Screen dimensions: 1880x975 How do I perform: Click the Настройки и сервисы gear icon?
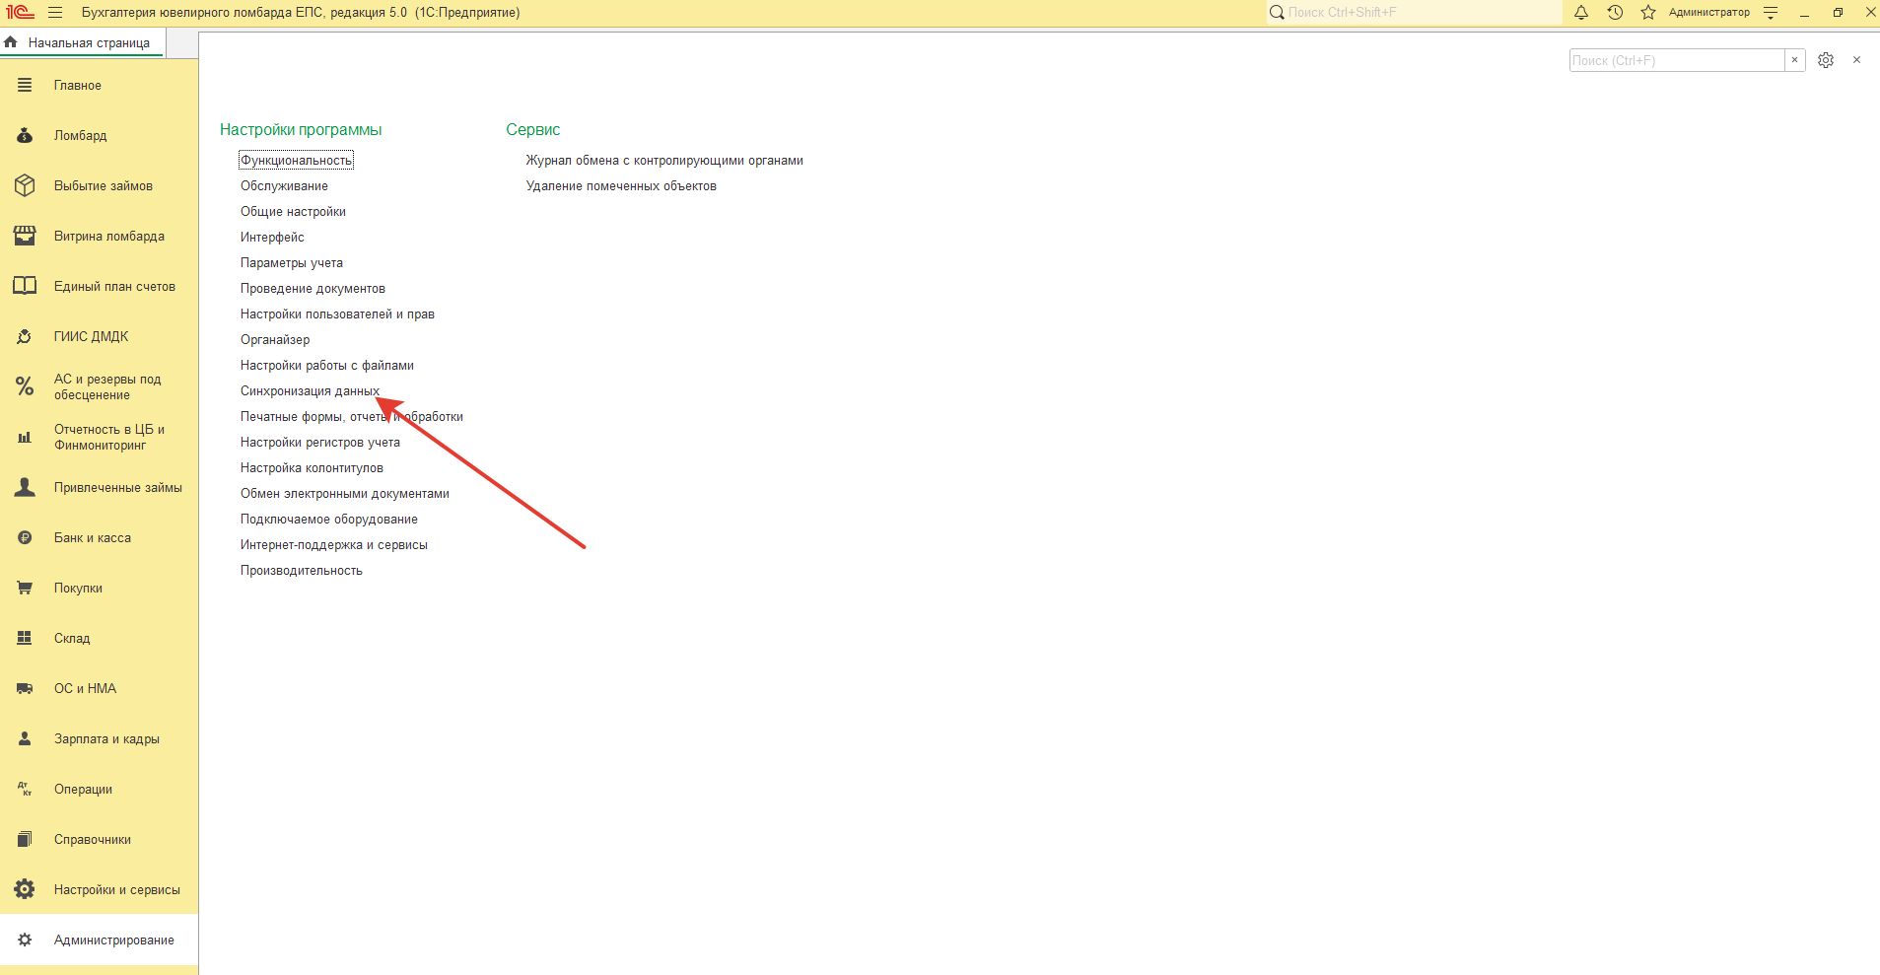click(25, 890)
